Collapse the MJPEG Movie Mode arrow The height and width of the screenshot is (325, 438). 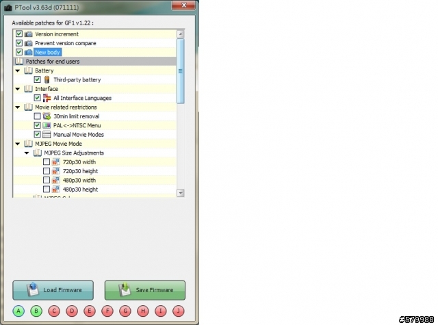pos(18,144)
